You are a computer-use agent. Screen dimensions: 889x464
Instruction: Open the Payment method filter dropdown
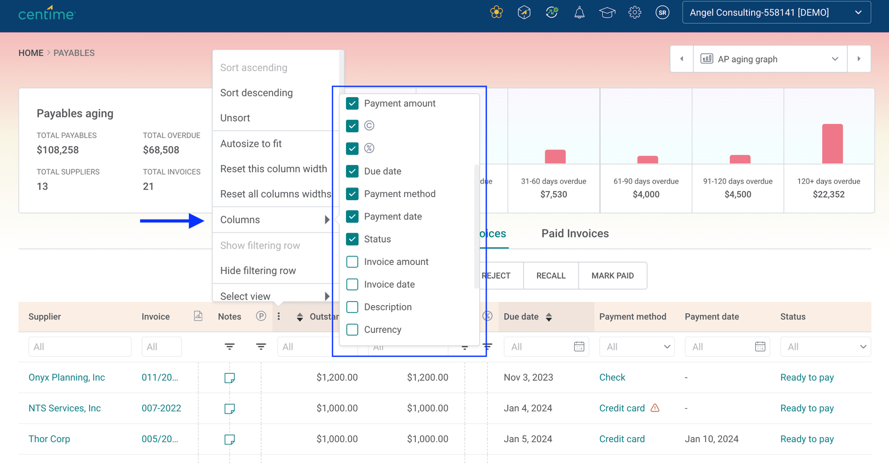click(637, 347)
